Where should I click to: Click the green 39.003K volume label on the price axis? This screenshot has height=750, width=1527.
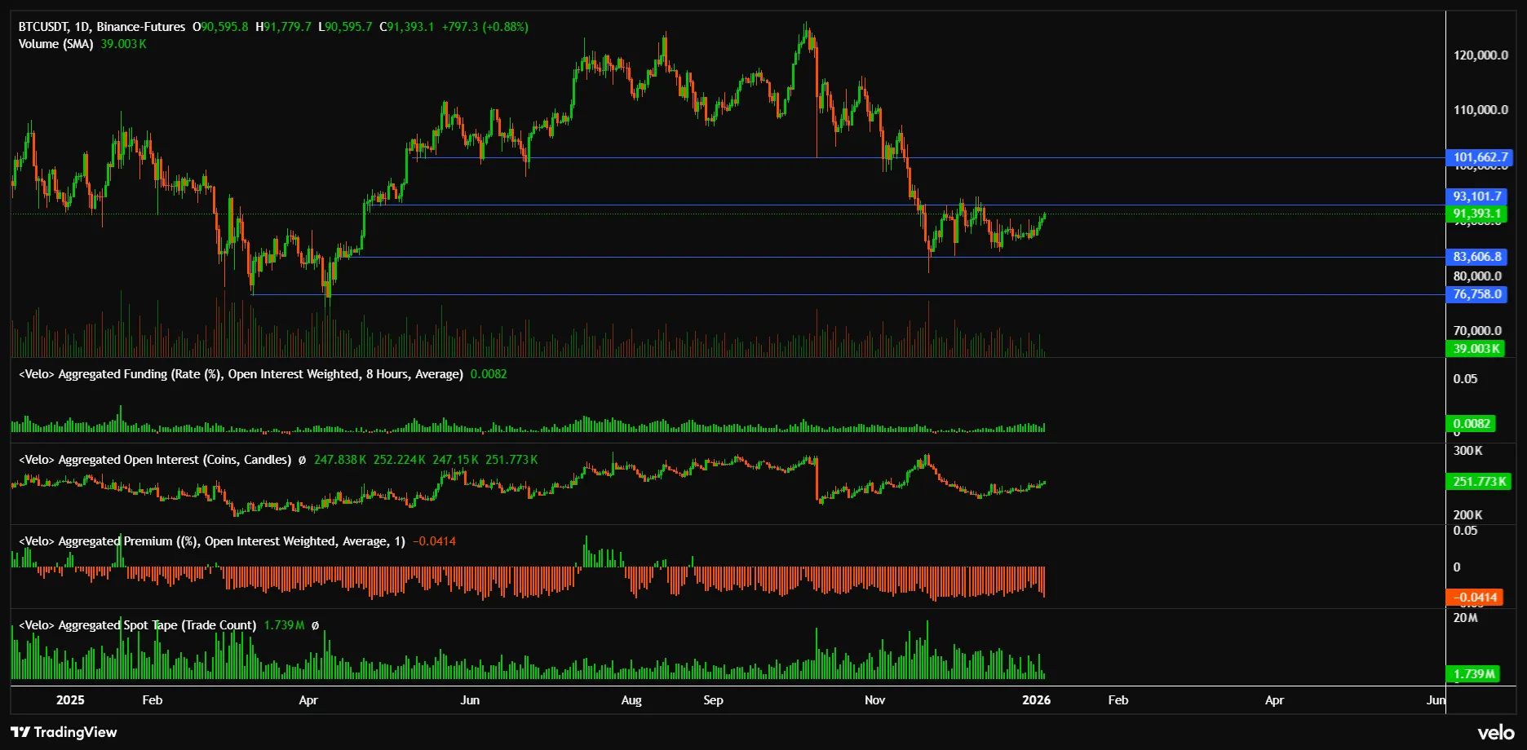(x=1476, y=349)
